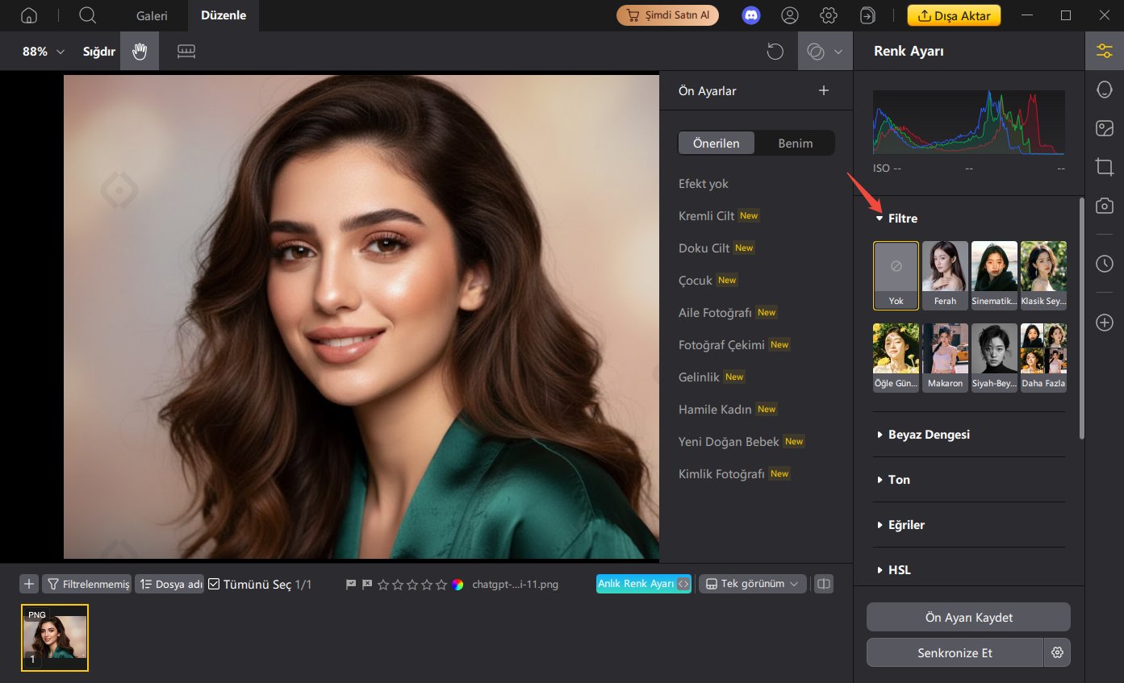Viewport: 1124px width, 683px height.
Task: Open the edit history clock icon
Action: (x=1104, y=263)
